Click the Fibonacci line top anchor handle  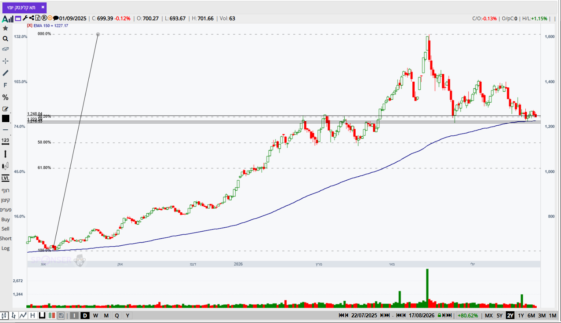(98, 34)
